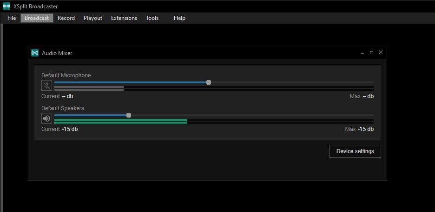Open the Extensions menu
This screenshot has width=435, height=212.
(124, 18)
